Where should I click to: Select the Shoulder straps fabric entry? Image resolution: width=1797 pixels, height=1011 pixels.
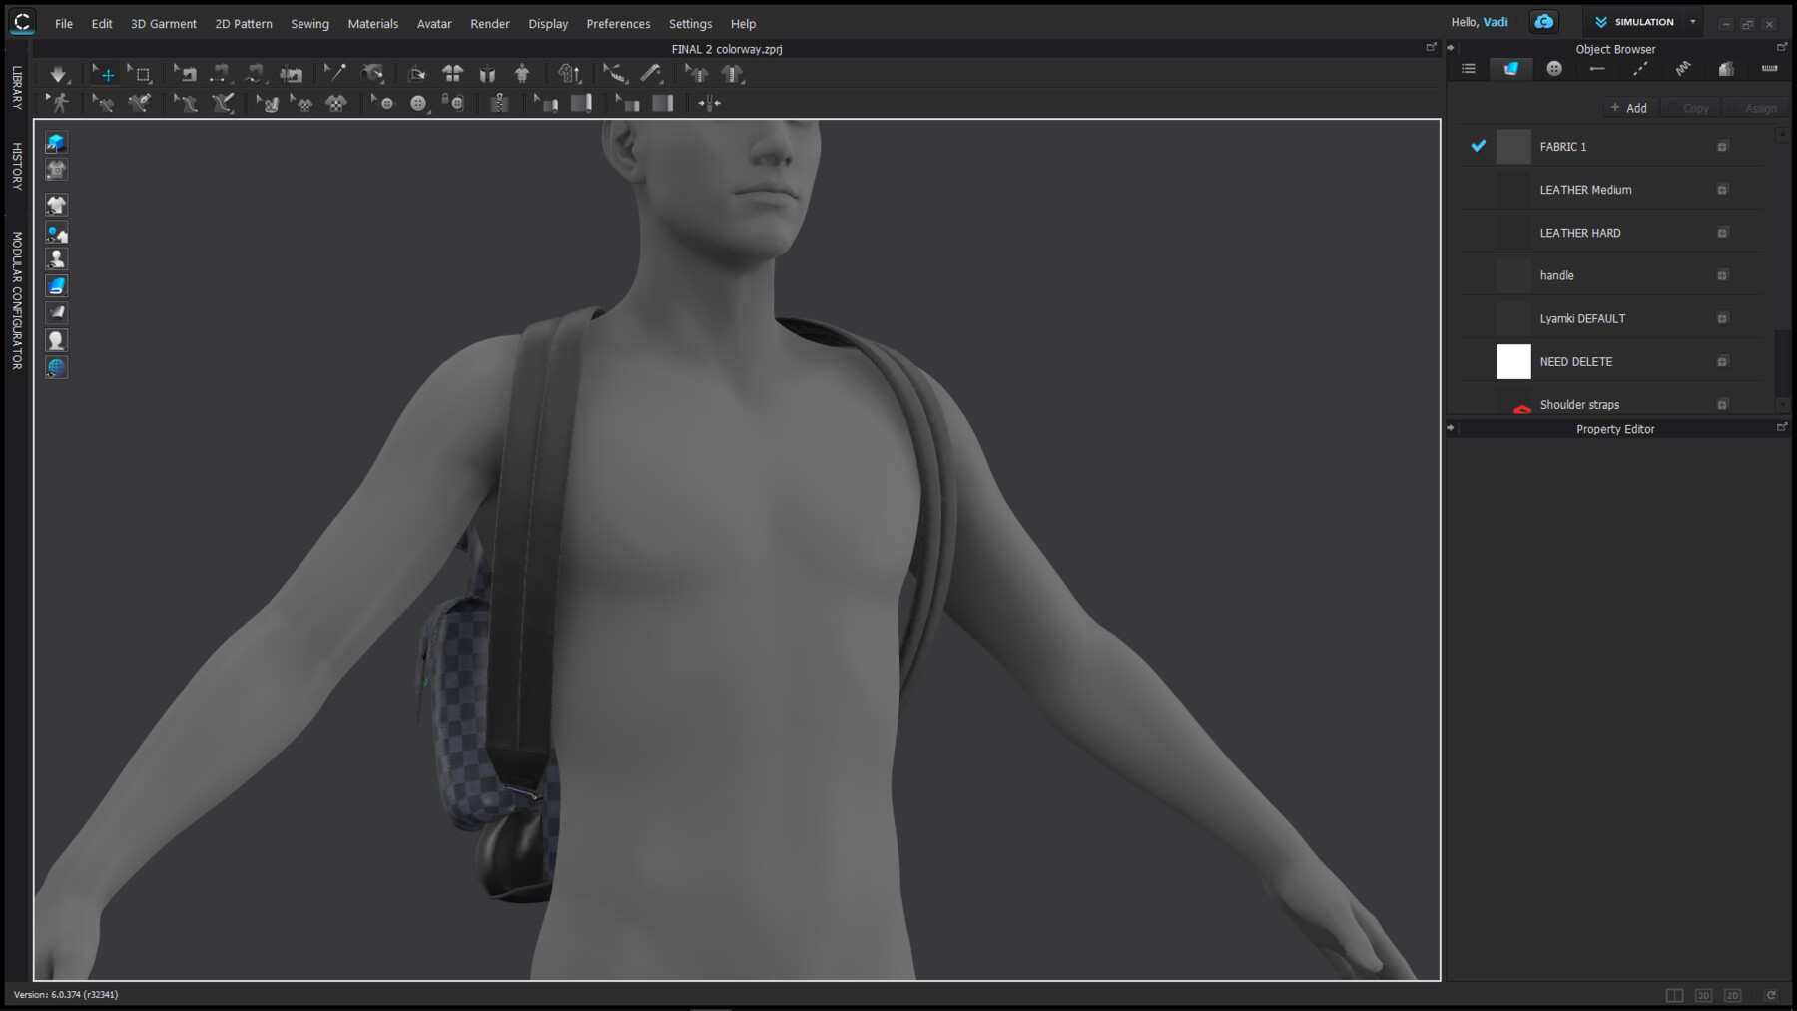pos(1579,404)
